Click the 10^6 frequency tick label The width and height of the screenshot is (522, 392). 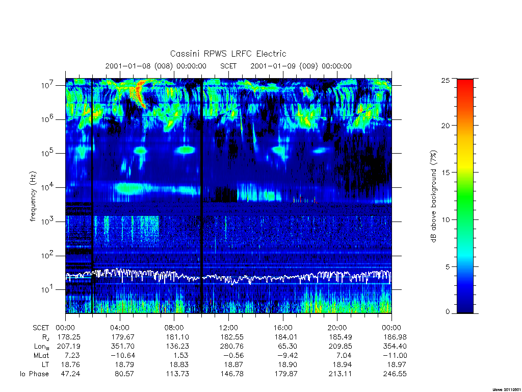point(48,119)
